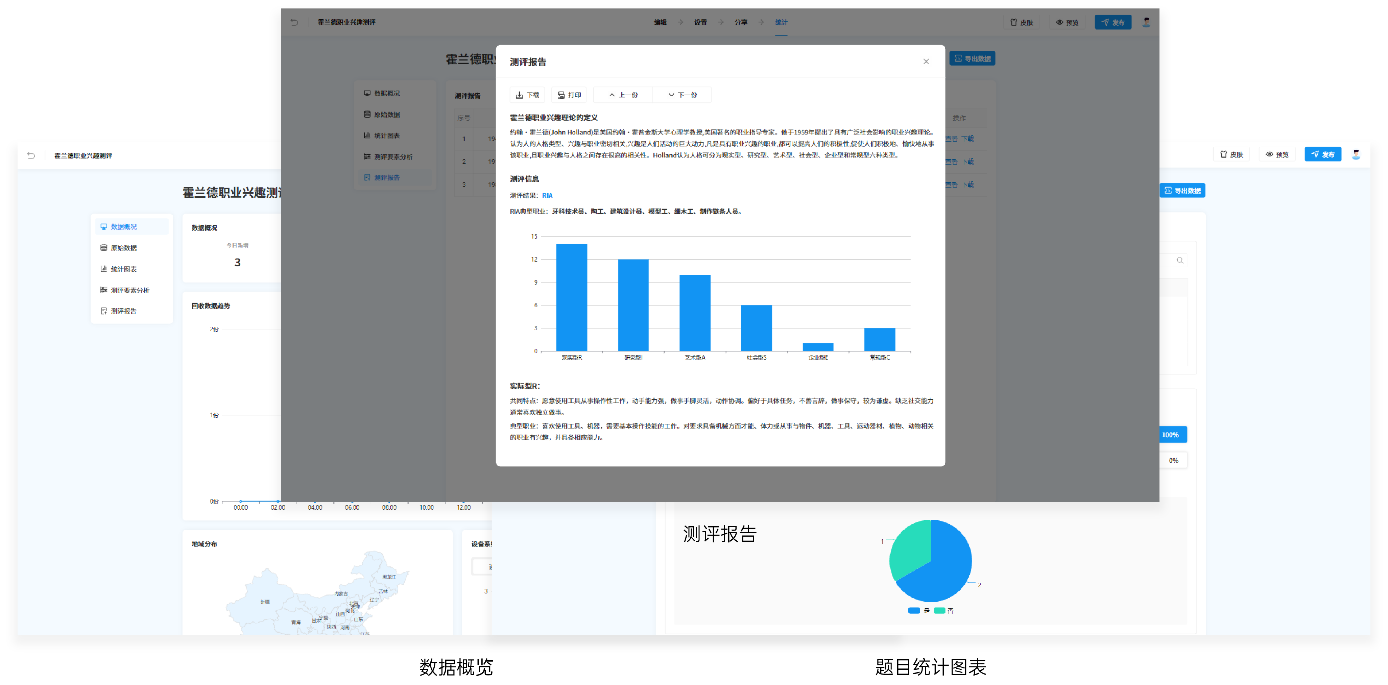The height and width of the screenshot is (685, 1388).
Task: Switch to the 统计 tab
Action: pyautogui.click(x=782, y=22)
